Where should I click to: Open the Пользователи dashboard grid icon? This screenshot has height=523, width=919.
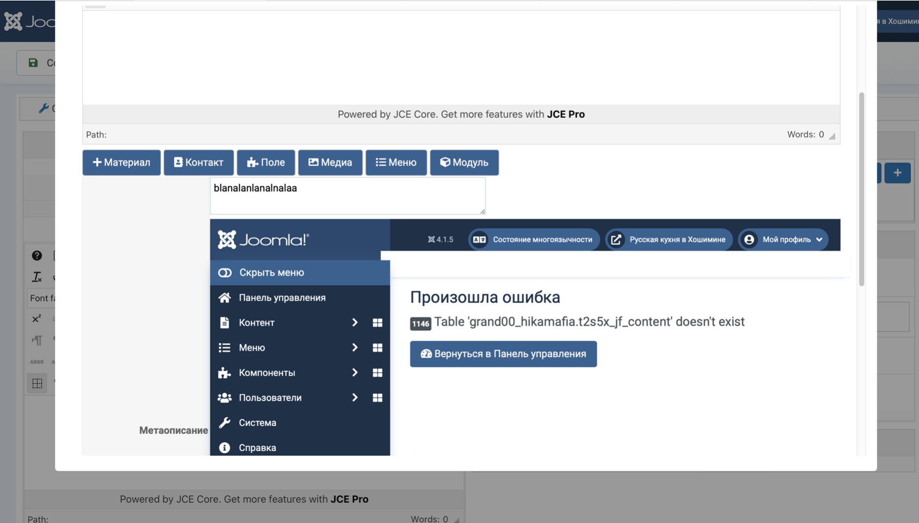coord(377,398)
